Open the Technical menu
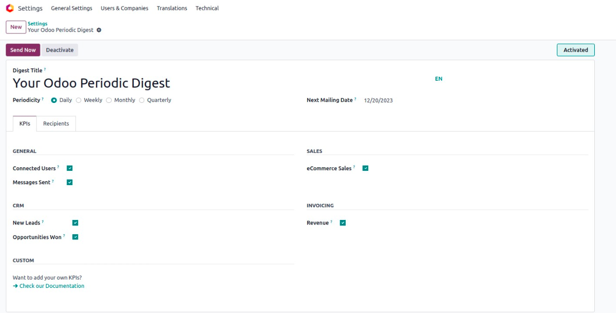This screenshot has width=616, height=313. (207, 8)
